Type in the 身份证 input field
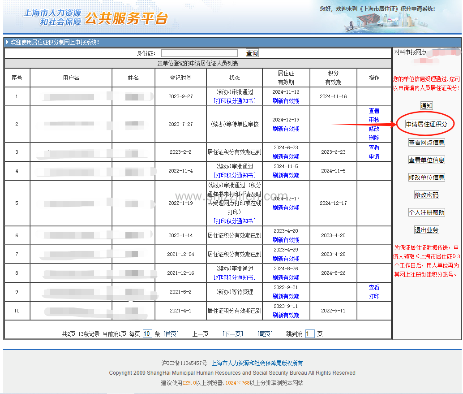Screen dimensions: 463x394 pyautogui.click(x=199, y=53)
